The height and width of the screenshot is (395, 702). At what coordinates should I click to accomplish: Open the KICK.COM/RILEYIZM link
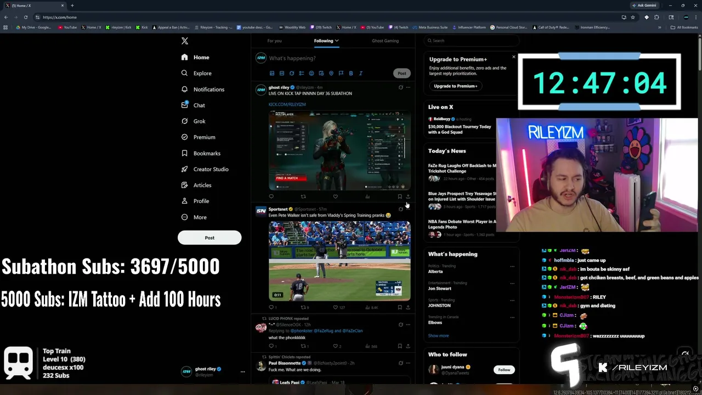(287, 104)
